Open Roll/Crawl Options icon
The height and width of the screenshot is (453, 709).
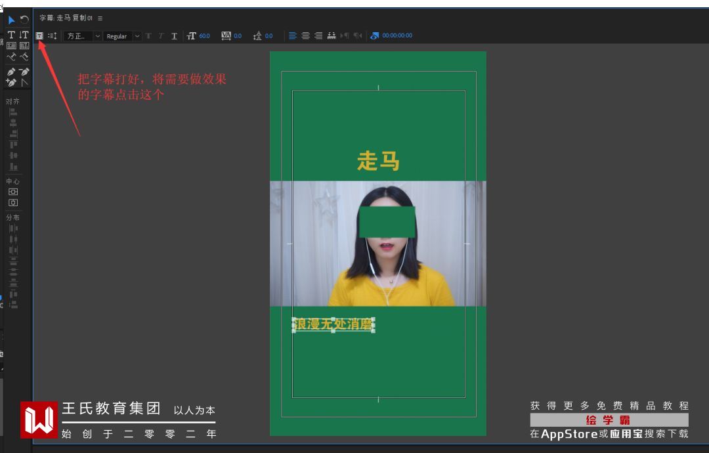pyautogui.click(x=53, y=35)
